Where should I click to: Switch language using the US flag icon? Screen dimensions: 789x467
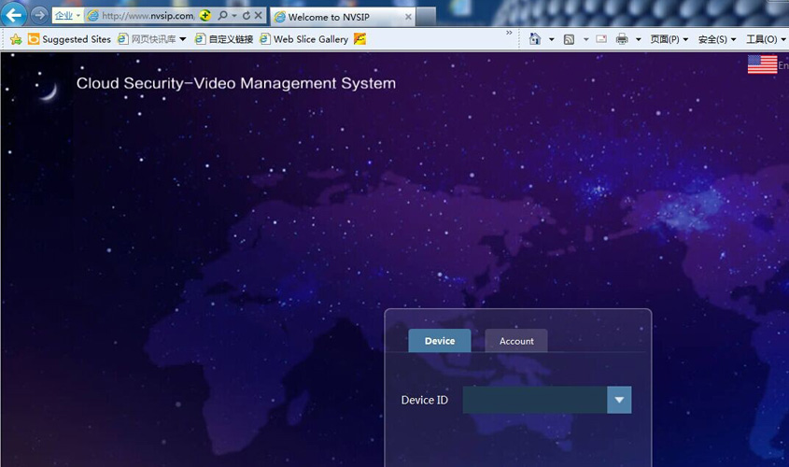coord(762,64)
